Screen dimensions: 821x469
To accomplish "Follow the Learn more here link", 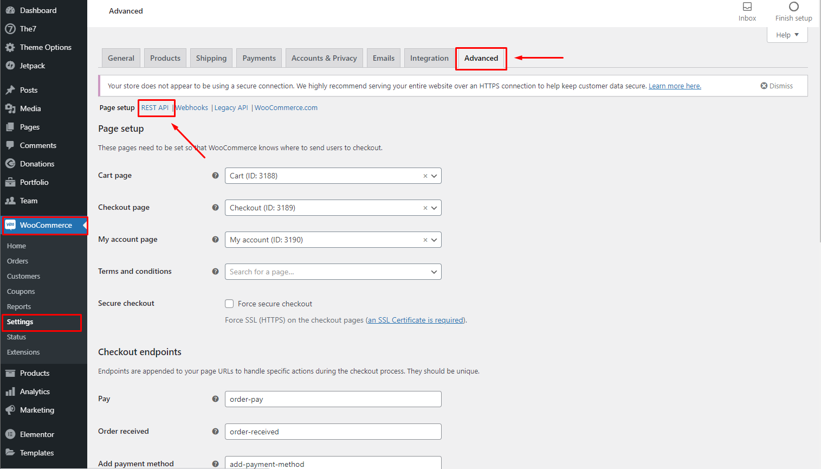I will click(x=675, y=86).
